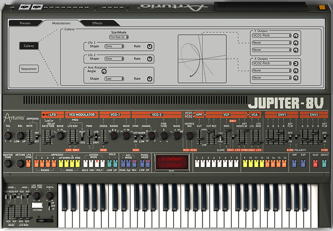Click the Galaxy XY graph display

click(202, 59)
